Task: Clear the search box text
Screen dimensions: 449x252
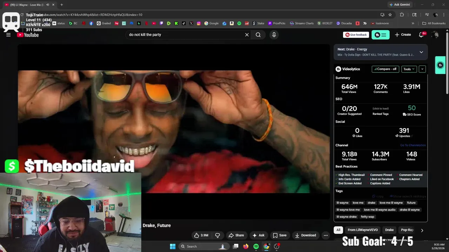Action: point(247,35)
